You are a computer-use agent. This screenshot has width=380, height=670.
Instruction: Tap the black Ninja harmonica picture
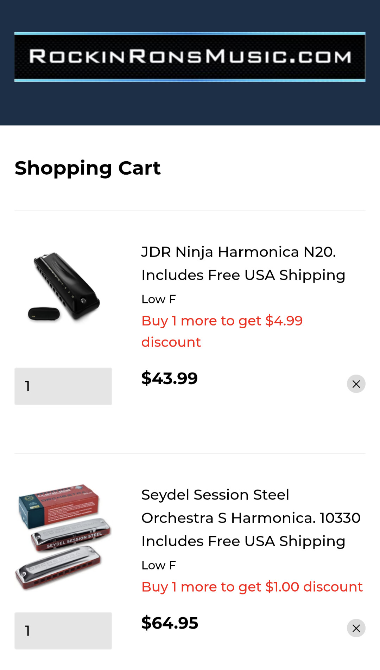67,285
